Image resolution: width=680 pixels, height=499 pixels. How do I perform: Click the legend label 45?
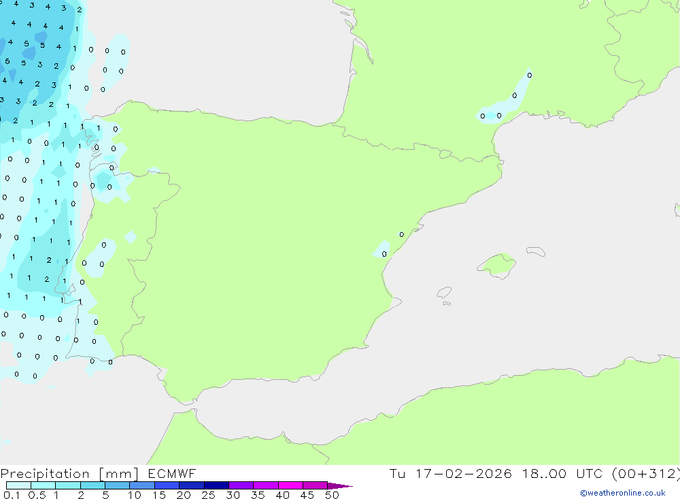click(x=307, y=495)
